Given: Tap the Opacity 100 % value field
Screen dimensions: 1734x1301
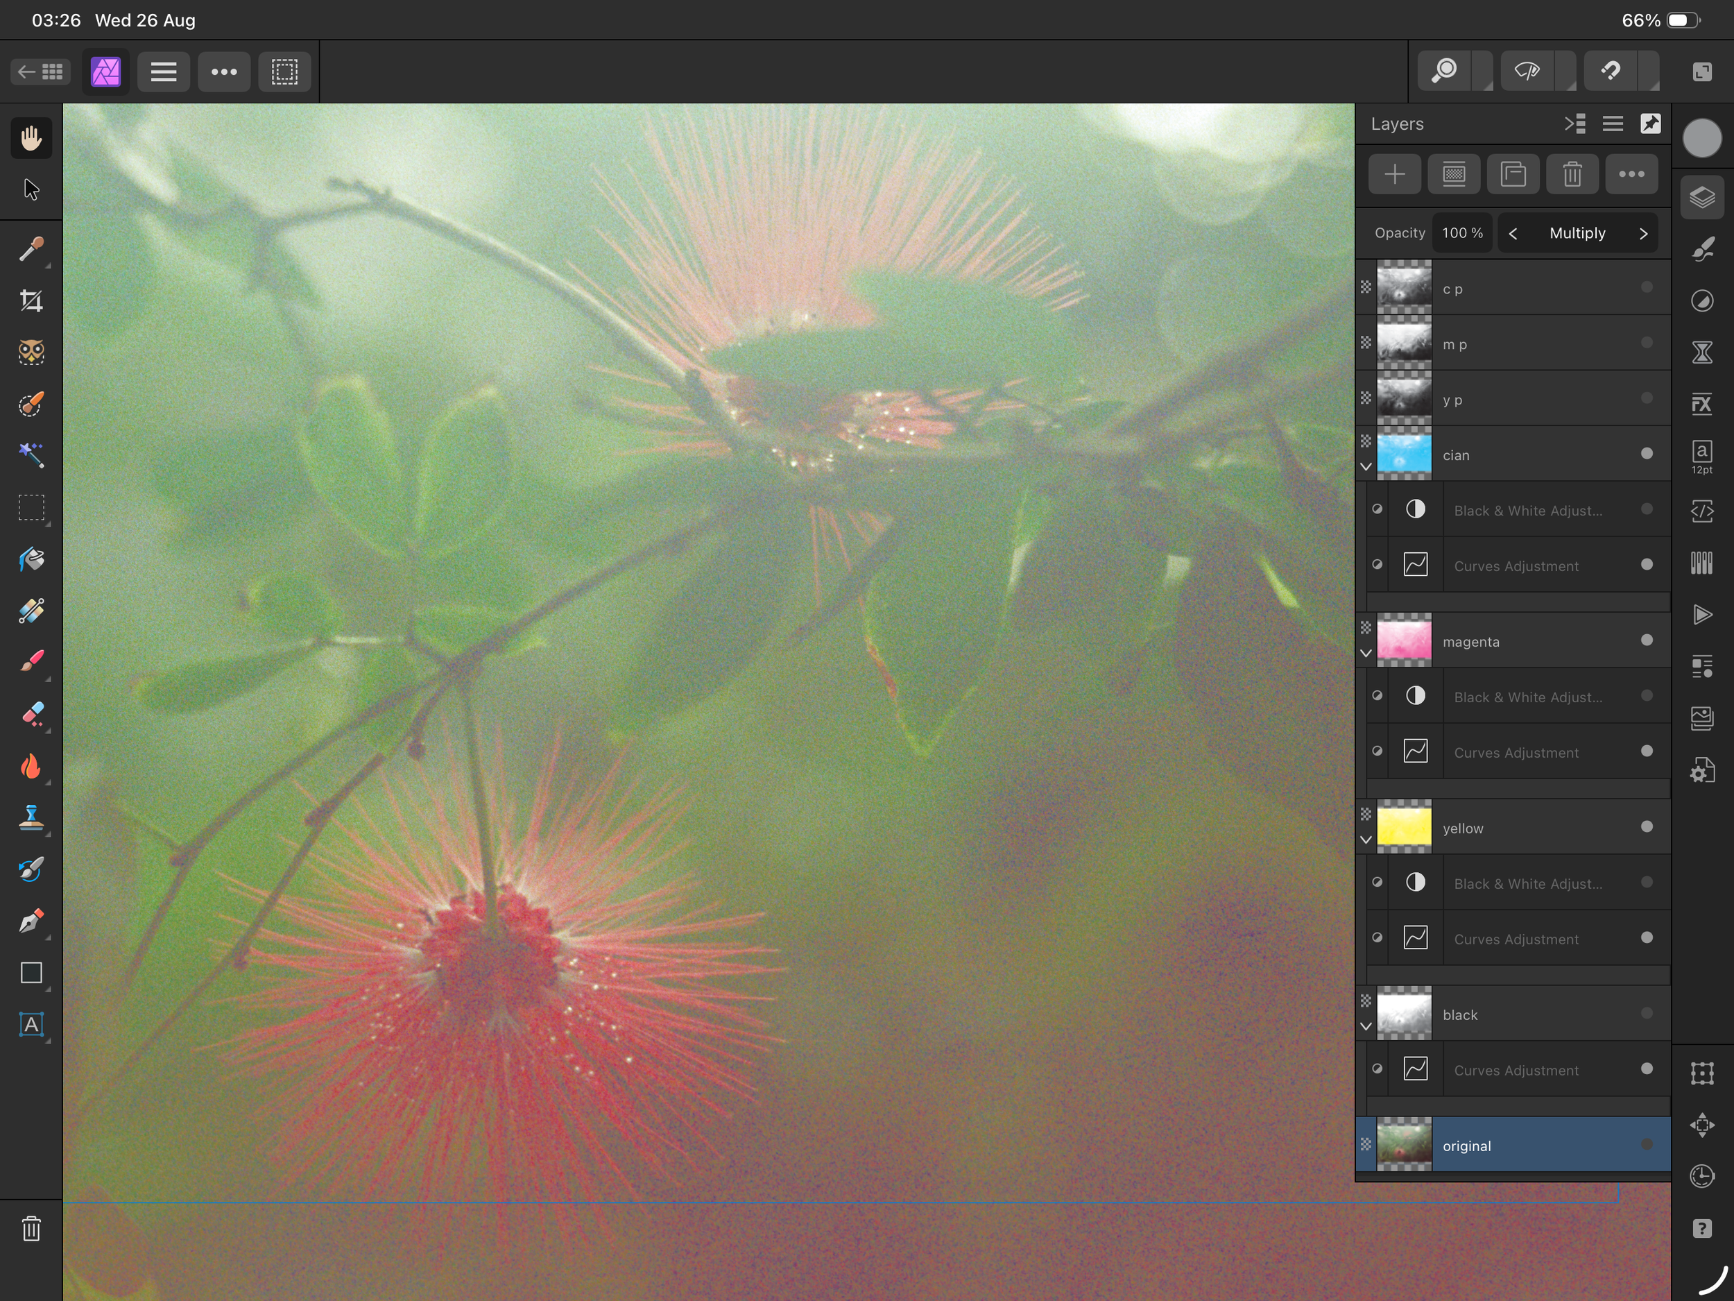Looking at the screenshot, I should pos(1462,234).
